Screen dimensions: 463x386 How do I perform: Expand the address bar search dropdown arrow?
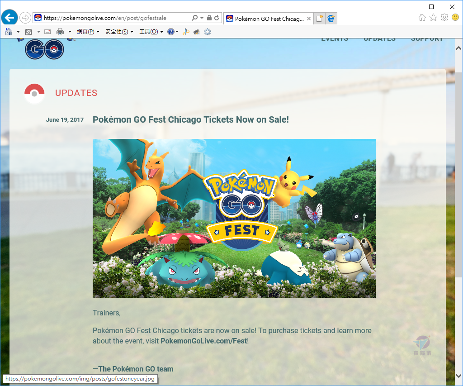202,18
